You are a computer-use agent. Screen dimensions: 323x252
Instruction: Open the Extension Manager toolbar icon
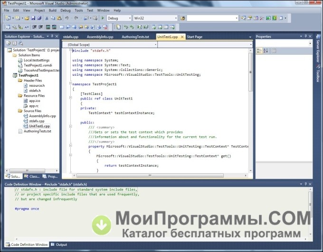pos(275,18)
